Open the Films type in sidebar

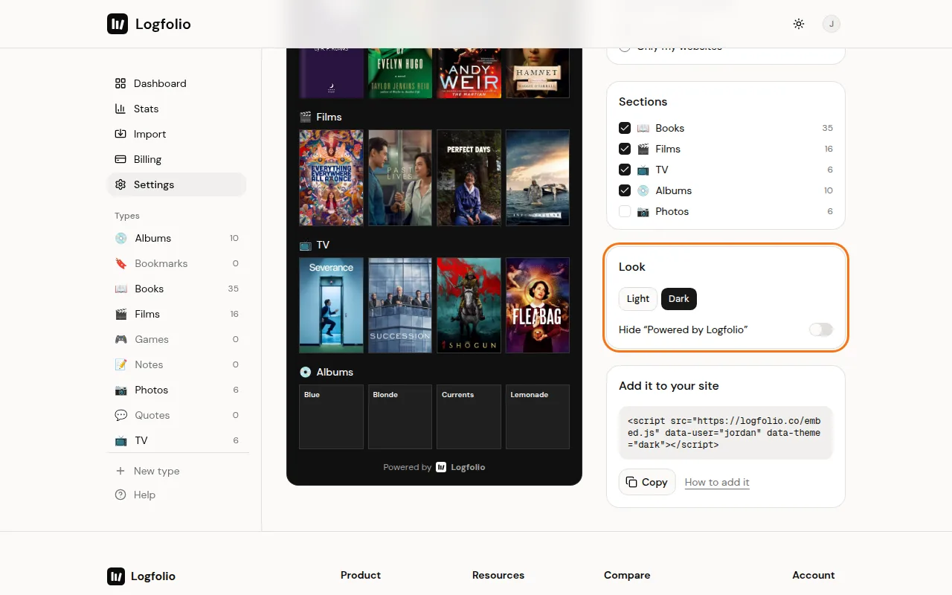[177, 314]
